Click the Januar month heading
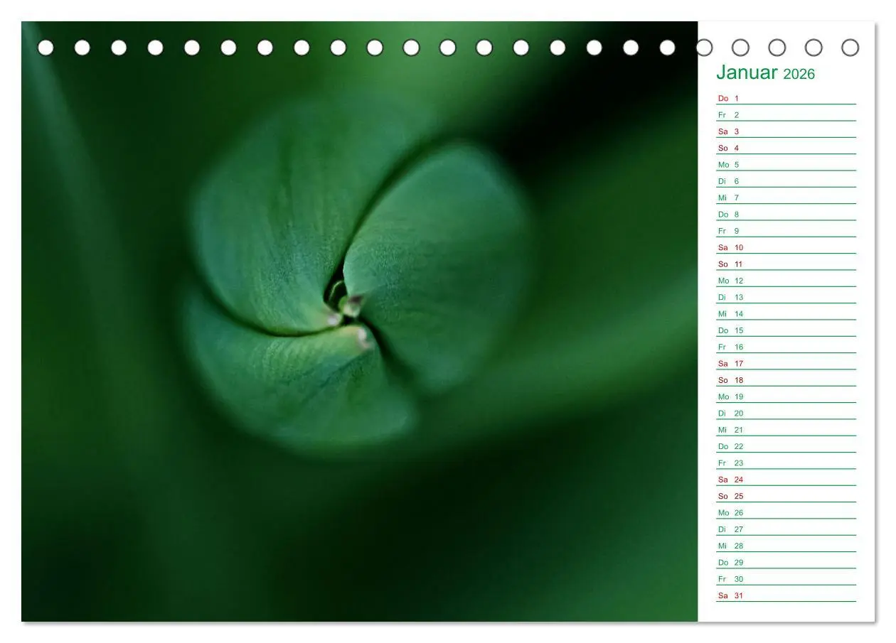896x643 pixels. pos(747,72)
